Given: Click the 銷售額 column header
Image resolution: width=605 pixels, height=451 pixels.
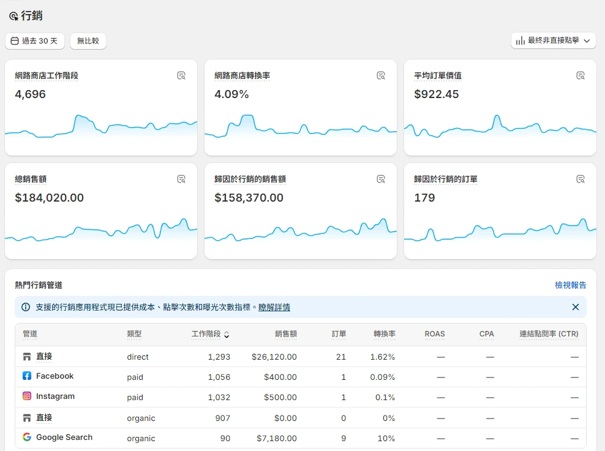Looking at the screenshot, I should [285, 334].
